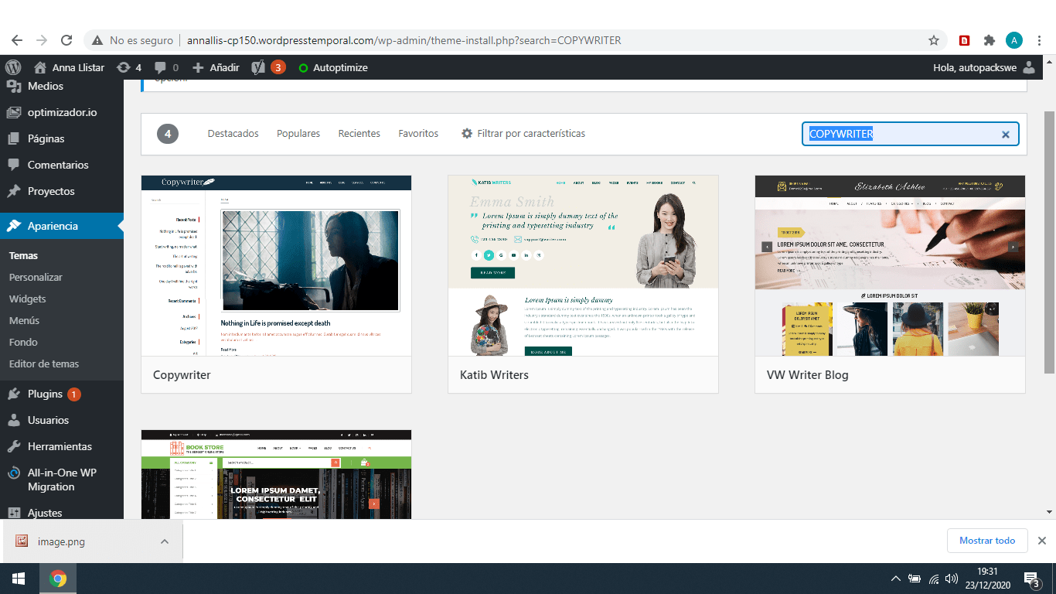1056x594 pixels.
Task: Switch to the Destacados tab
Action: [x=233, y=134]
